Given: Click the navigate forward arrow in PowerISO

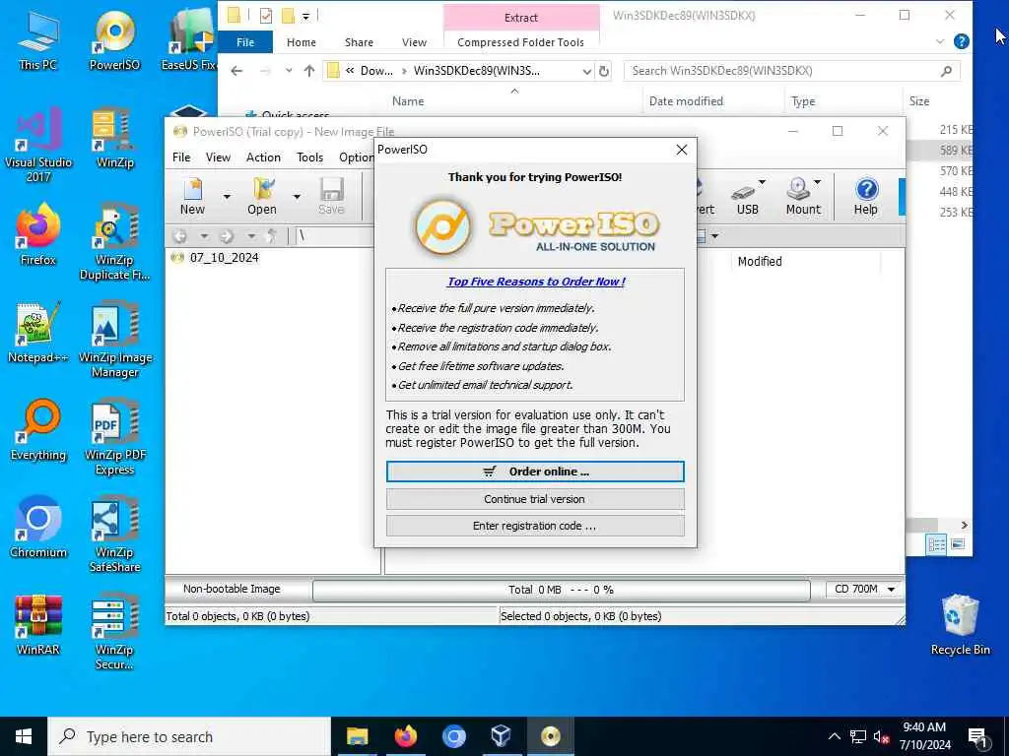Looking at the screenshot, I should pyautogui.click(x=227, y=236).
